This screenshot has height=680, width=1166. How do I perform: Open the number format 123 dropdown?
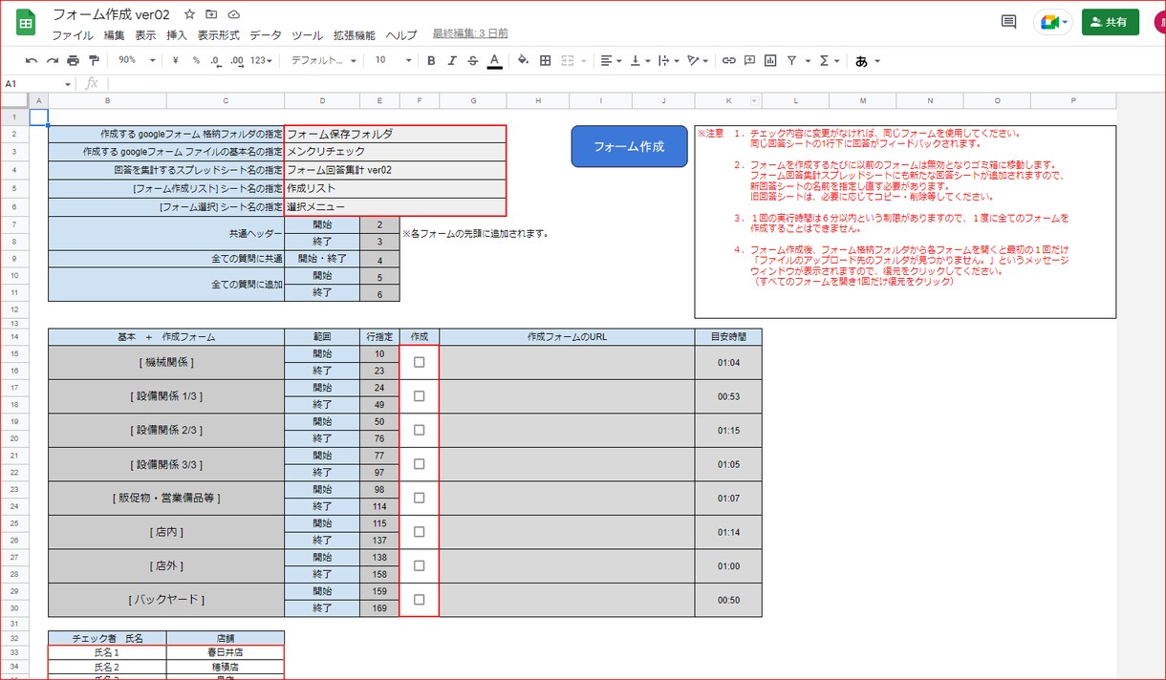[x=261, y=60]
